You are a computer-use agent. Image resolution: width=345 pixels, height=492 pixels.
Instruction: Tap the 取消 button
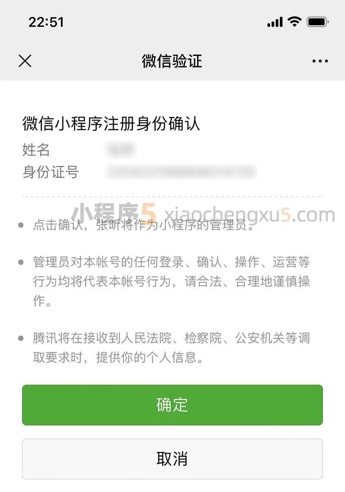[172, 459]
